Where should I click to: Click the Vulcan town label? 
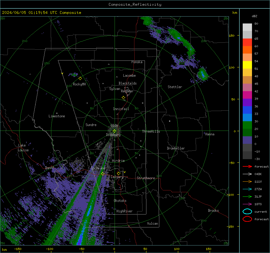pyautogui.click(x=152, y=224)
